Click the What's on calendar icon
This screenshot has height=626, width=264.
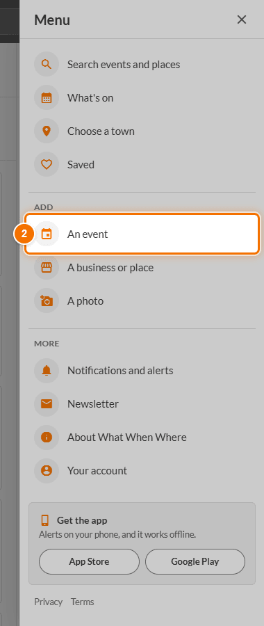pos(47,98)
